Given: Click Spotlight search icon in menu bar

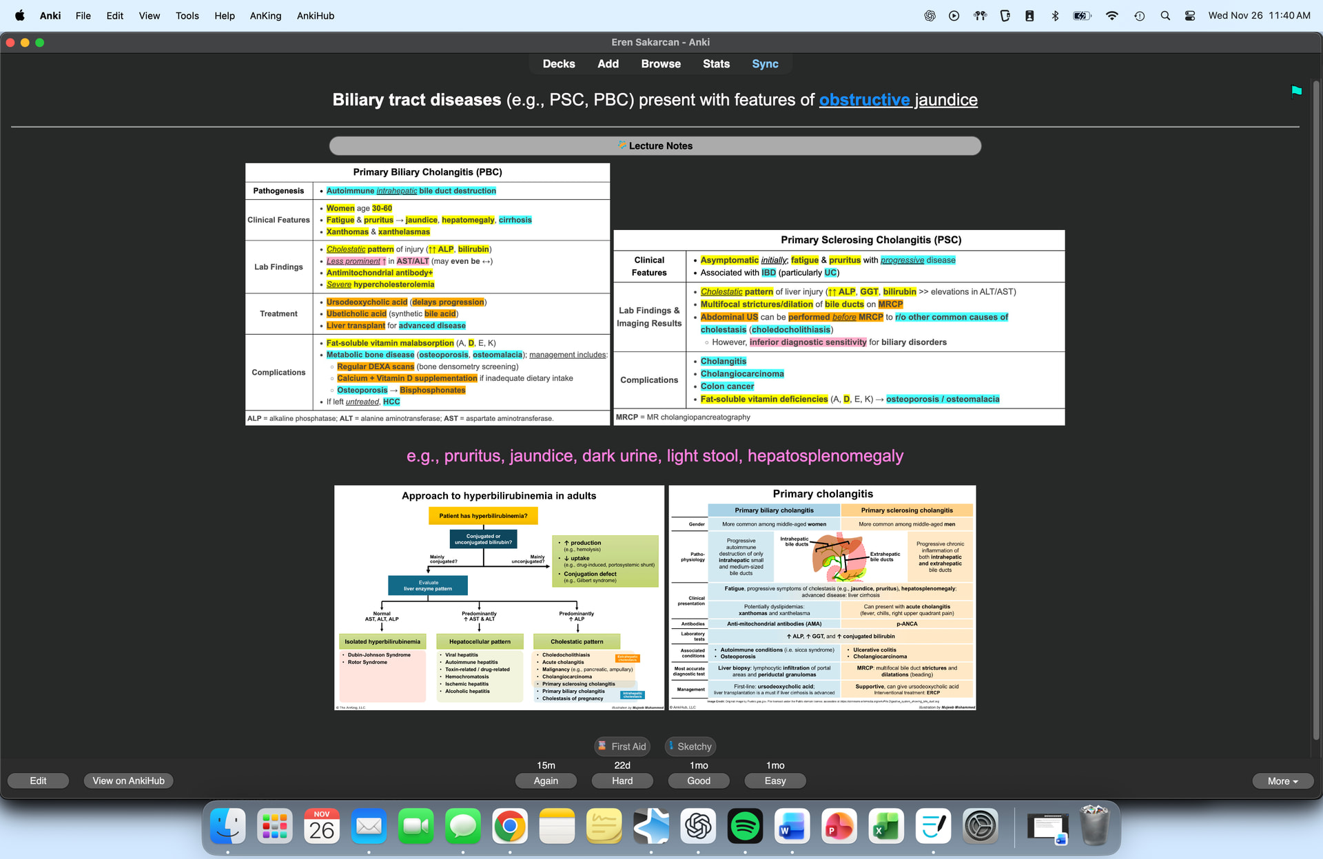Looking at the screenshot, I should click(1165, 15).
